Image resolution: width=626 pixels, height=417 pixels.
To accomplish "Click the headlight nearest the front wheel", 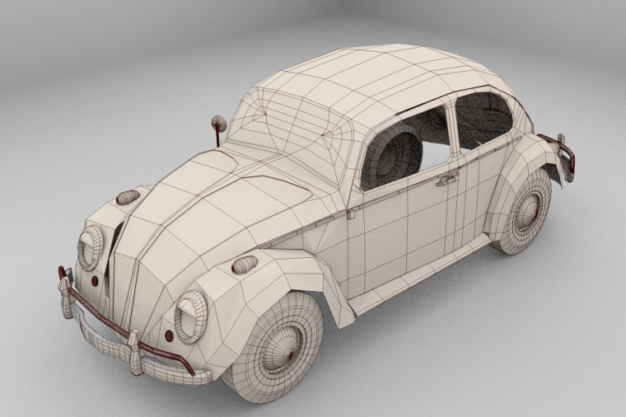I will click(x=191, y=316).
